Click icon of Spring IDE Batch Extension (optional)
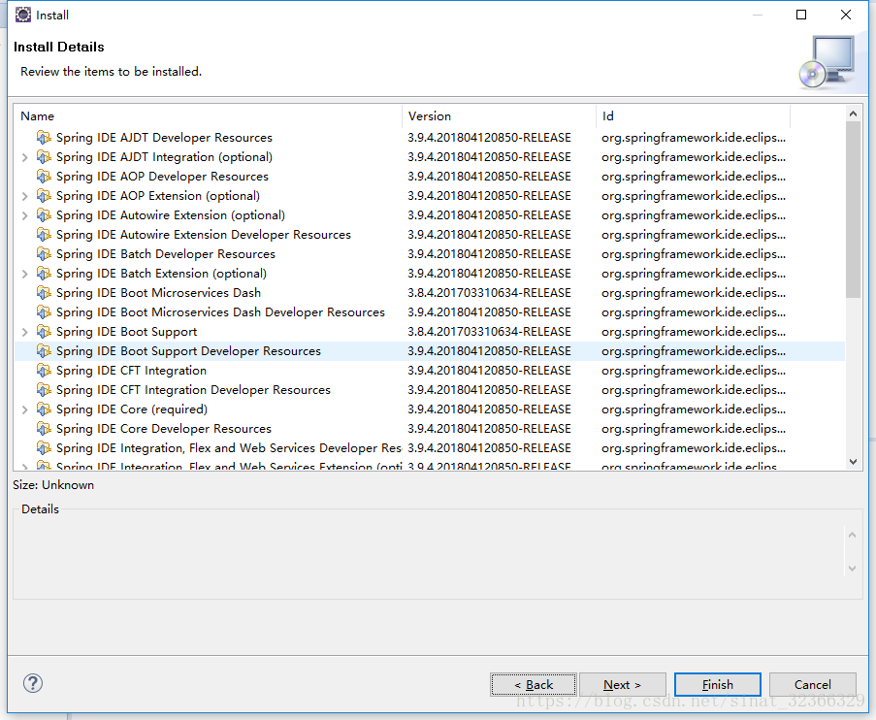876x720 pixels. pos(44,274)
